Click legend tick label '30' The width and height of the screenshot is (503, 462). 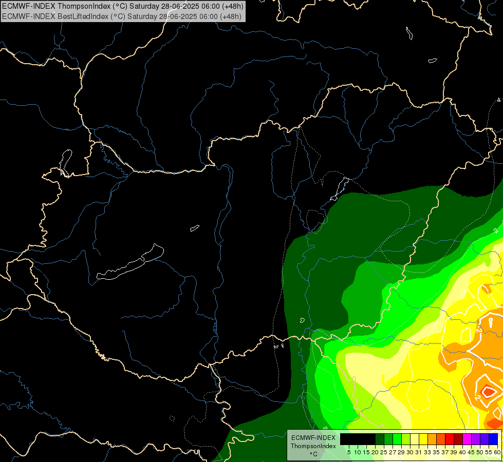click(410, 452)
